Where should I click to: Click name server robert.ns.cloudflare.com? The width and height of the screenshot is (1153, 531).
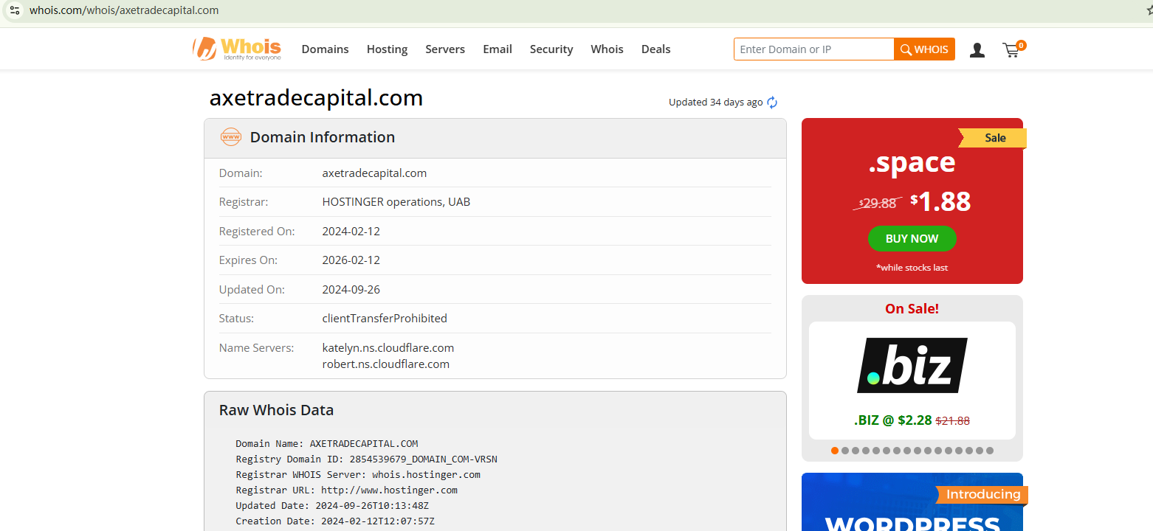386,364
